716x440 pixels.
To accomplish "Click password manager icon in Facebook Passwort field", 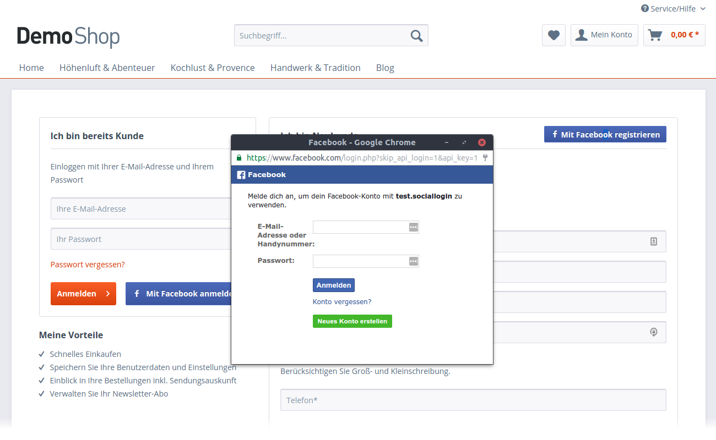I will [414, 261].
